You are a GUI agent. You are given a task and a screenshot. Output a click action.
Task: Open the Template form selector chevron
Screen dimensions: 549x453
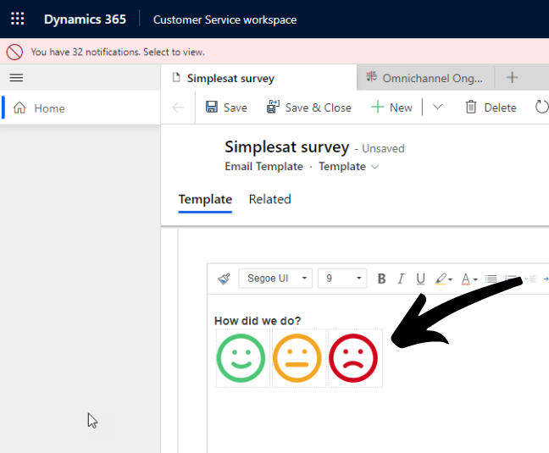[x=374, y=167]
